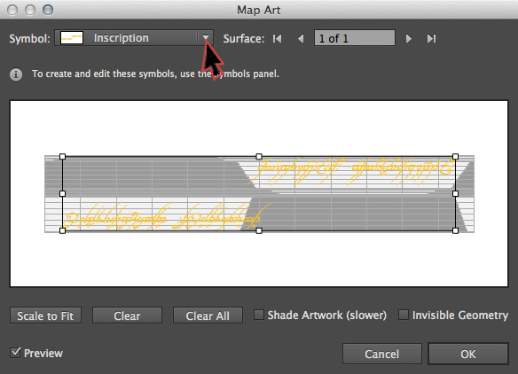
Task: Click the Inscription symbol thumbnail
Action: [x=72, y=38]
